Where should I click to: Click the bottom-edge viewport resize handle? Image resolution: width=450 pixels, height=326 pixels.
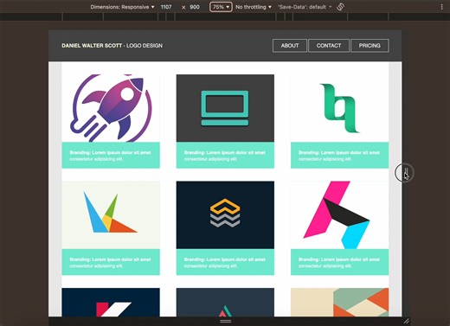click(225, 321)
